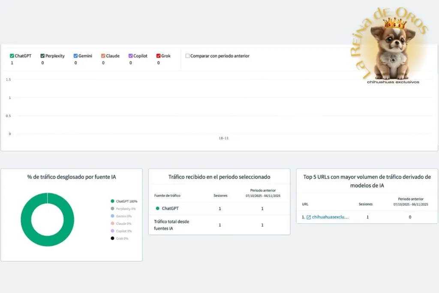
Task: Enable Comparar con periodo anterior
Action: 187,56
